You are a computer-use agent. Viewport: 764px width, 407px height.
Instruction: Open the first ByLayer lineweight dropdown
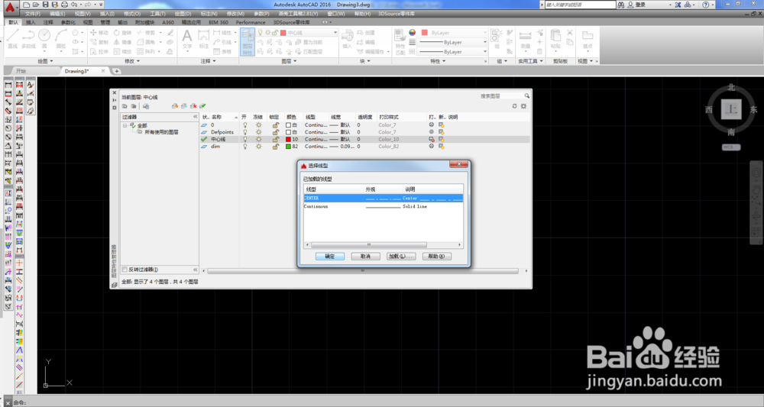pyautogui.click(x=485, y=42)
